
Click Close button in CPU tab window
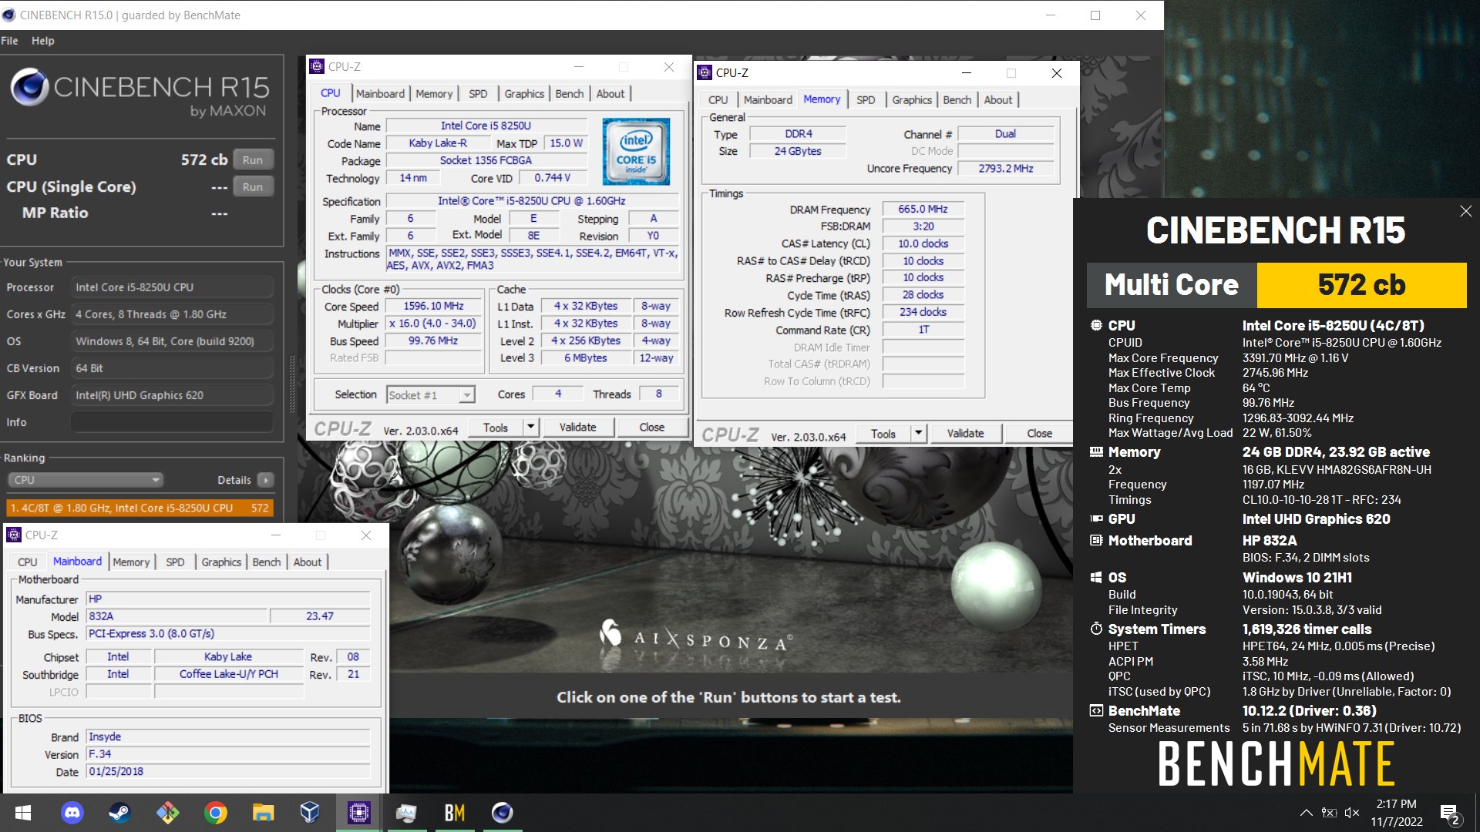point(651,428)
